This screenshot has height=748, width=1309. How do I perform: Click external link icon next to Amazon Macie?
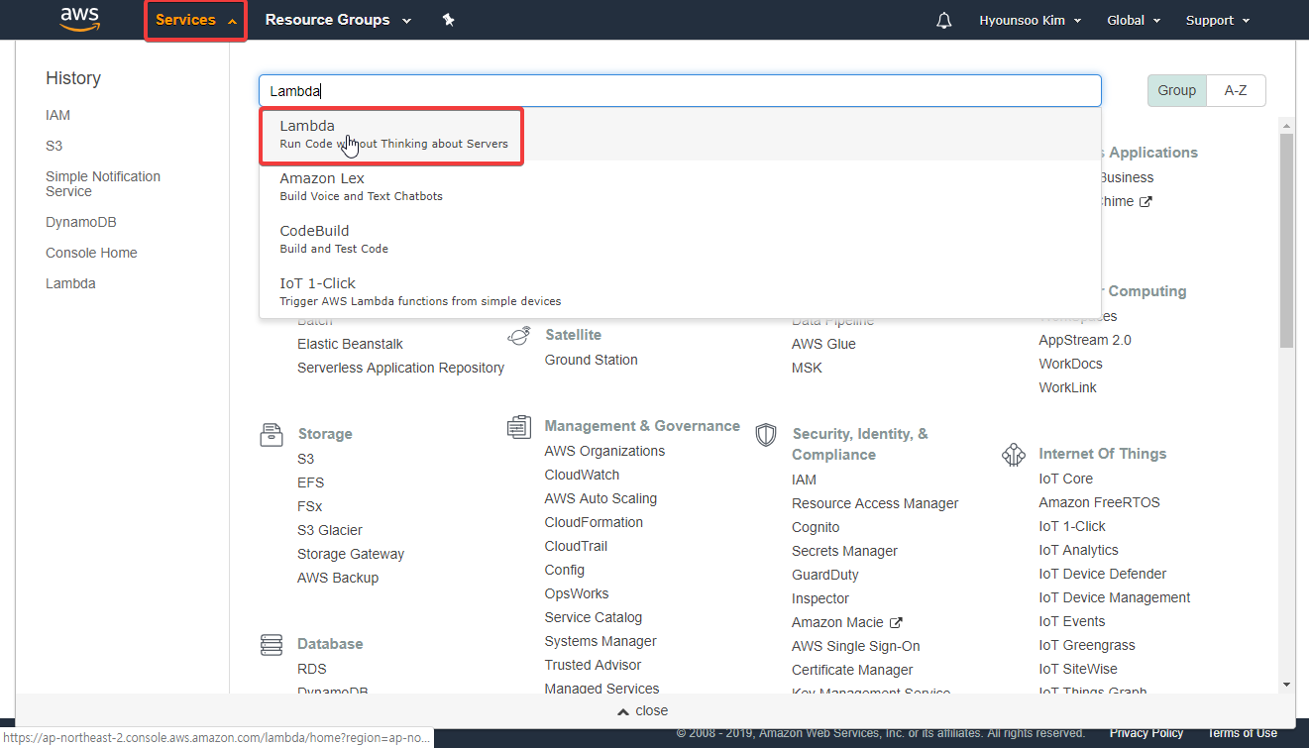point(896,622)
